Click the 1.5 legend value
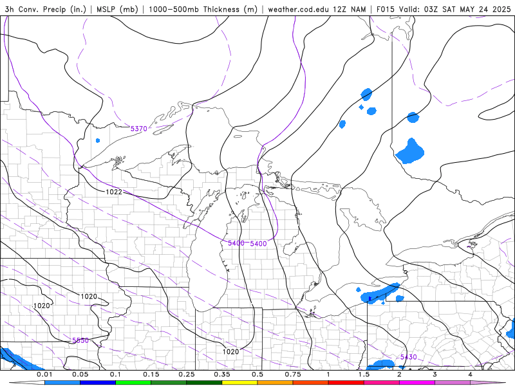515x386 pixels. pos(364,374)
